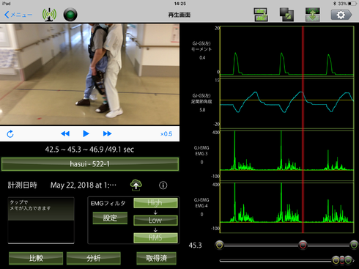Screen dimensions: 359x269
Task: Open the 比較 compare function
Action: coord(36,258)
